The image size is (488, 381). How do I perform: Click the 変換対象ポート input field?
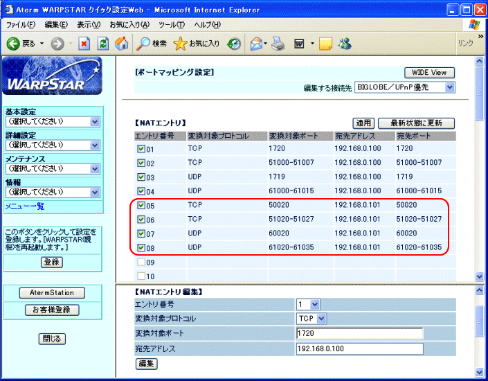coord(359,334)
